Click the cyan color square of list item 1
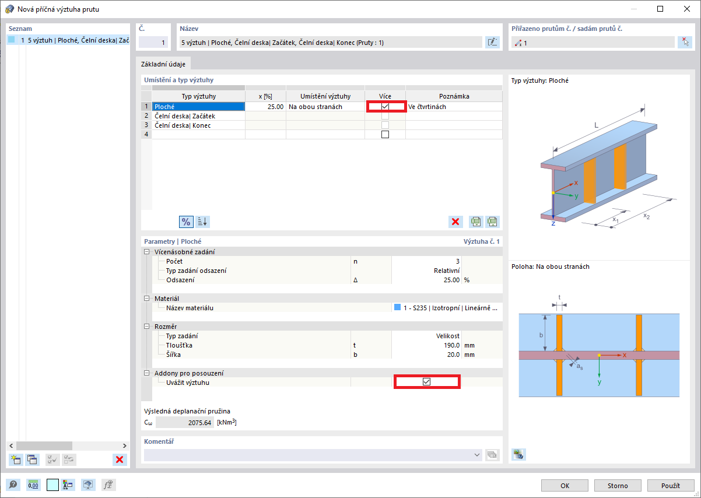Image resolution: width=701 pixels, height=498 pixels. coord(11,40)
